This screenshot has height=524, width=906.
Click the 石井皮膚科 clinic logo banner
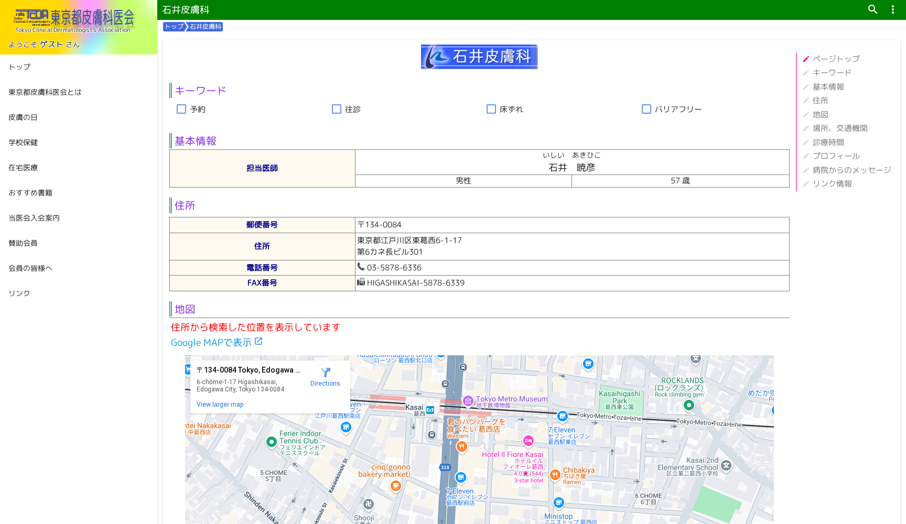coord(479,57)
